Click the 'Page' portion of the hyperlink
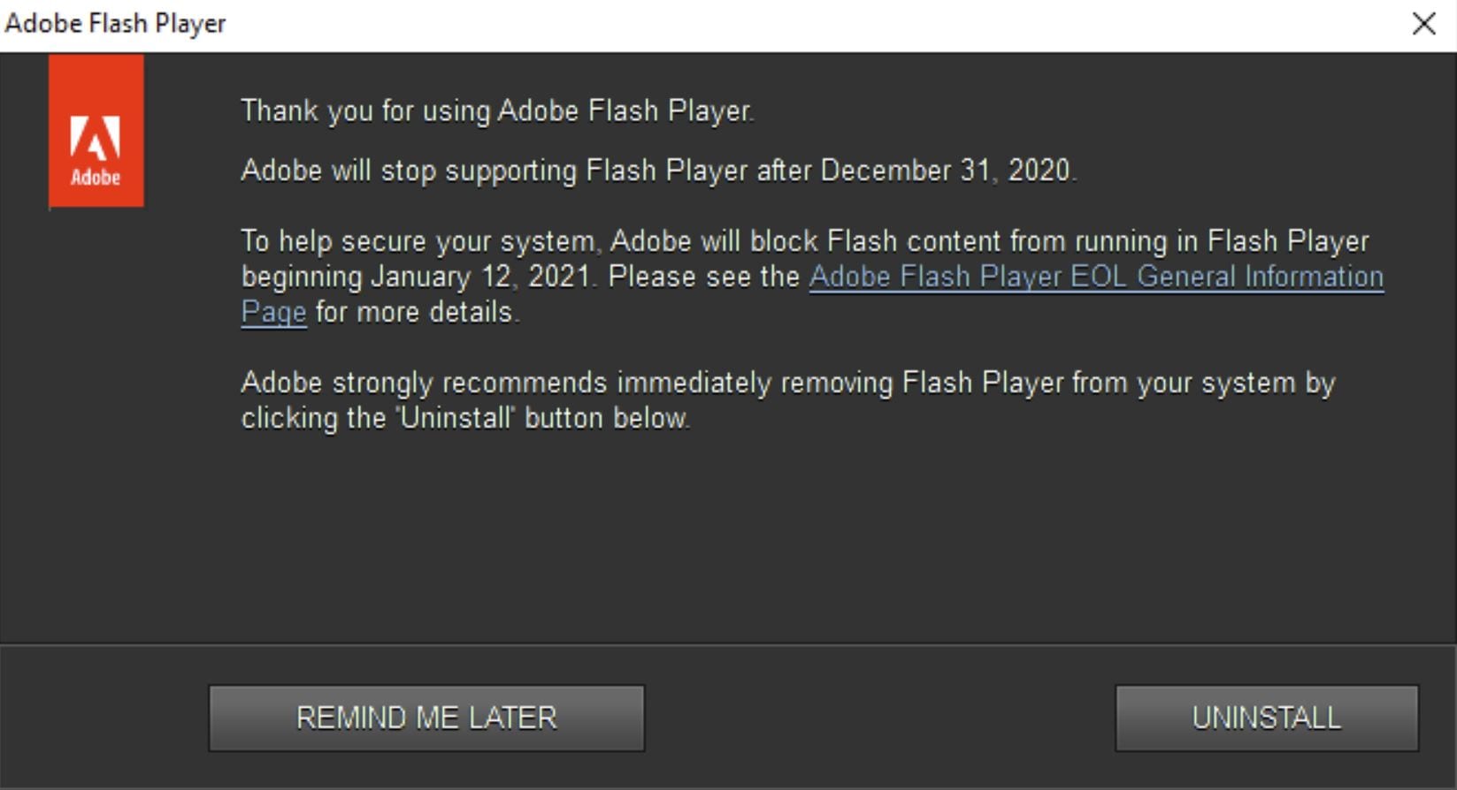 point(272,312)
